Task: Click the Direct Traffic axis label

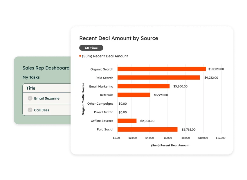Action: 103,112
